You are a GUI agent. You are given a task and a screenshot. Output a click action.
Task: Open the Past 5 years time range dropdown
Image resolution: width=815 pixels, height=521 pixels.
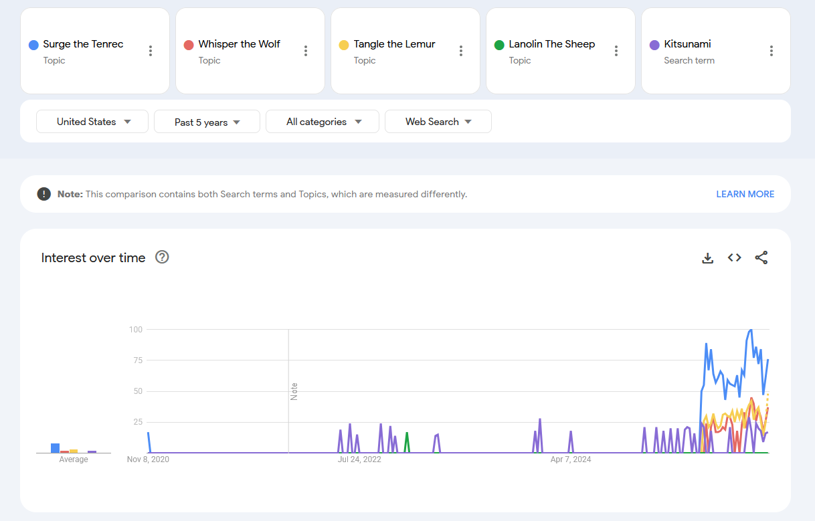pyautogui.click(x=207, y=122)
